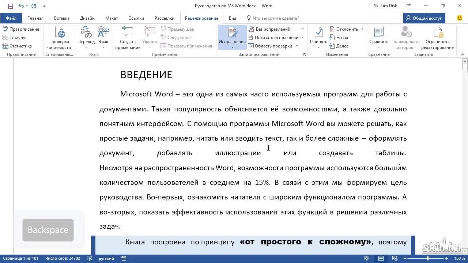468x263 pixels.
Task: Click the Skill.im Disk account name
Action: point(385,6)
